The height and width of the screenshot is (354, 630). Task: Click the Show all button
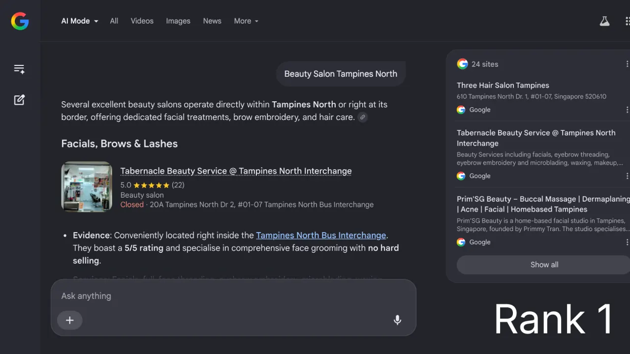tap(543, 265)
